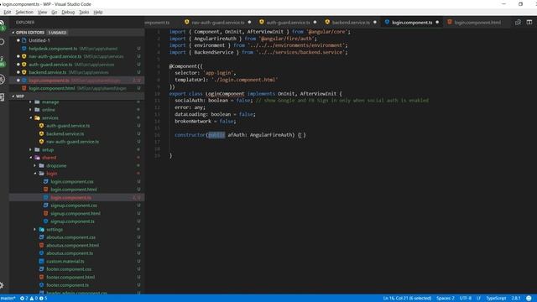Switch to login.component.html tab
This screenshot has width=537, height=302.
click(x=477, y=23)
